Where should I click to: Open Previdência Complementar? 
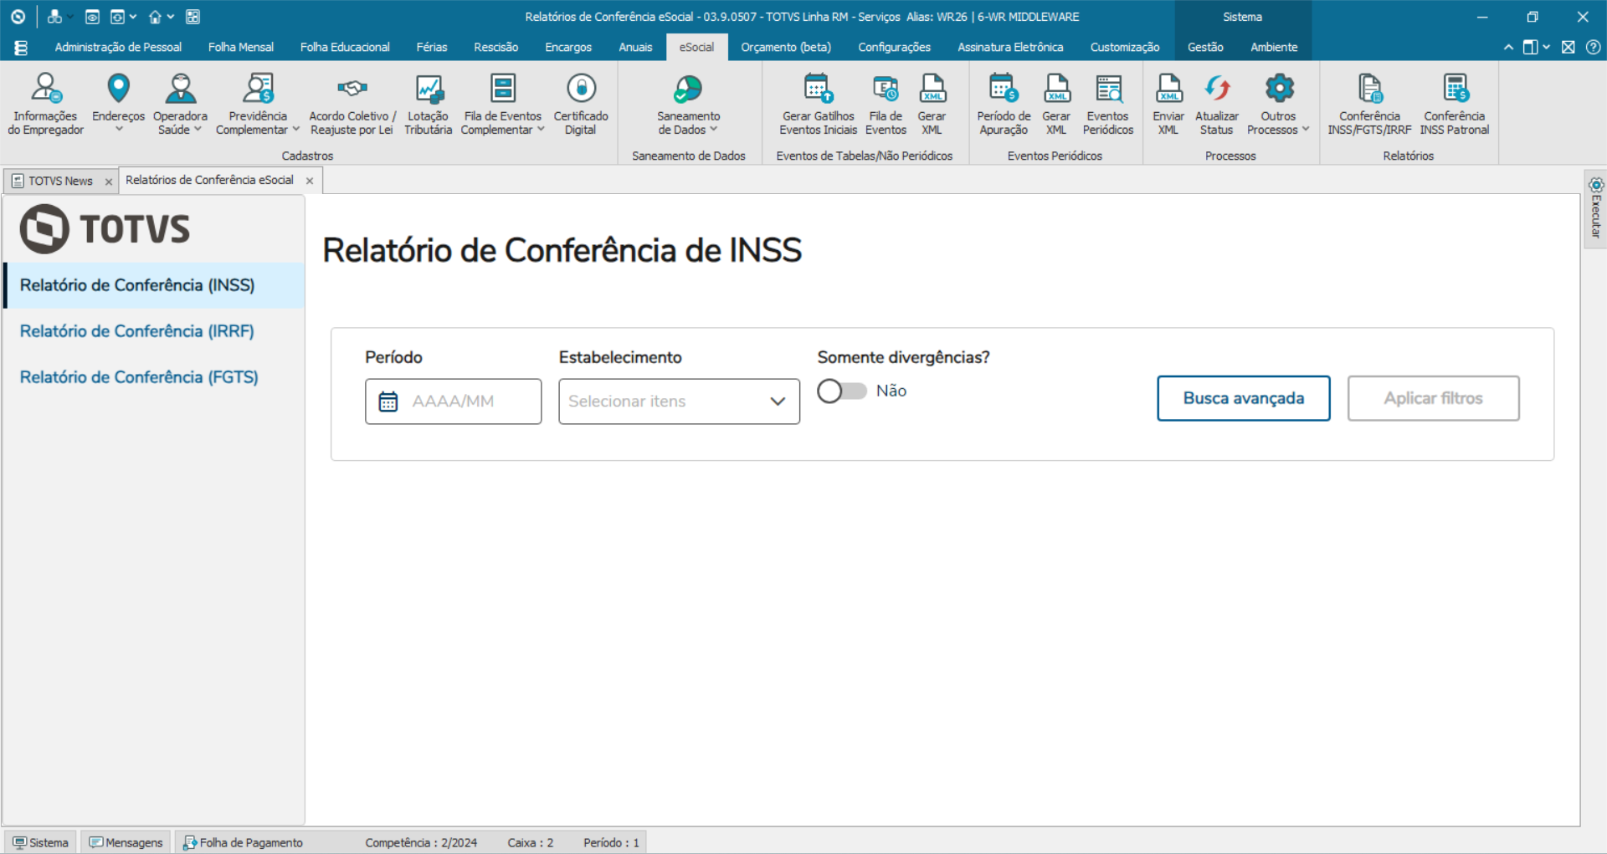(258, 104)
